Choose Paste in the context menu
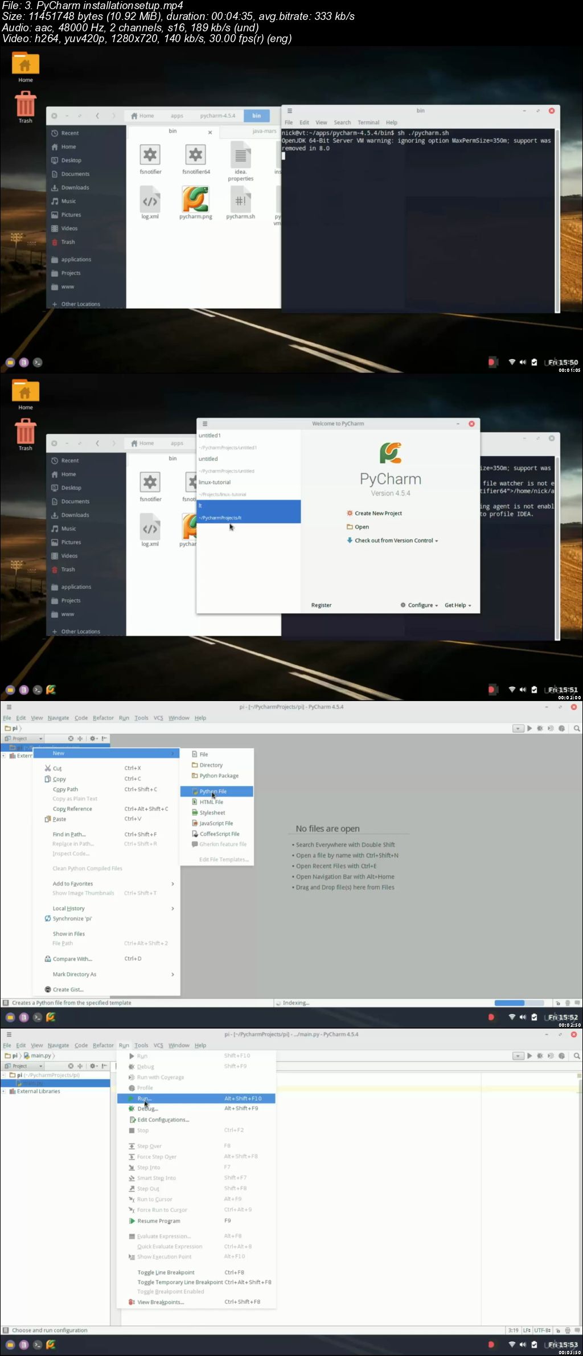This screenshot has height=1356, width=583. coord(106,819)
